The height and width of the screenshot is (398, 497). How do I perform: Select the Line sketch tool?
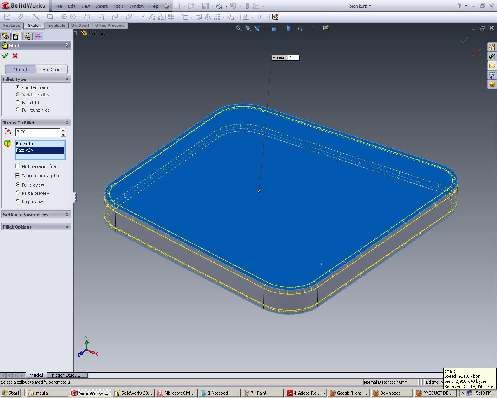click(x=37, y=17)
